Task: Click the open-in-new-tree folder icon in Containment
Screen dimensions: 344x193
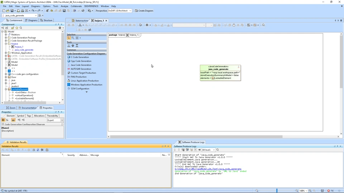Action: [x=13, y=28]
